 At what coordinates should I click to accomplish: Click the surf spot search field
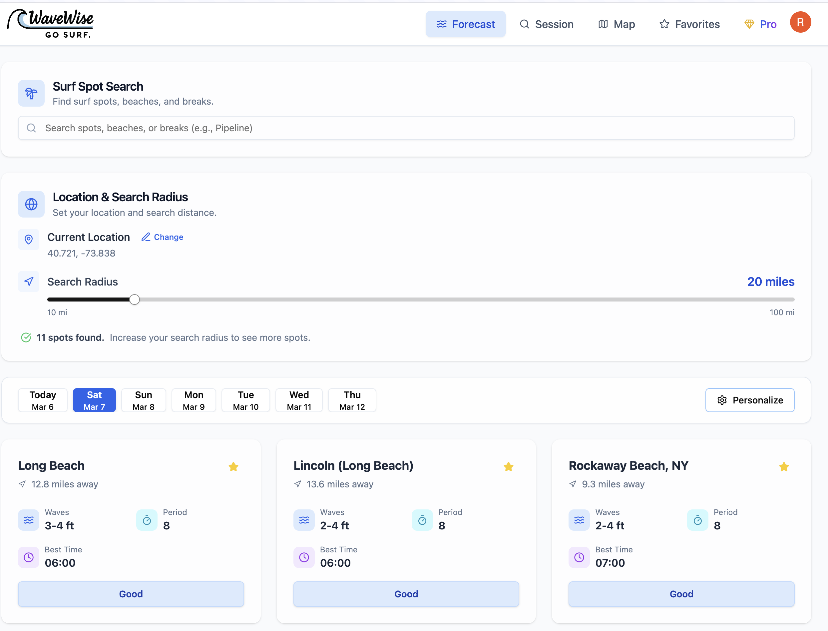[x=406, y=128]
